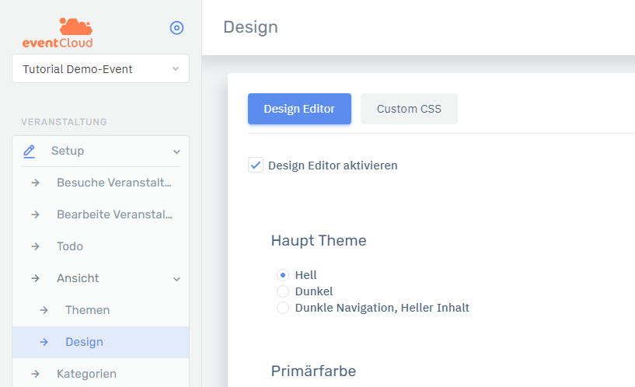Image resolution: width=635 pixels, height=387 pixels.
Task: Uncheck Design Editor aktivieren checkbox
Action: (256, 166)
